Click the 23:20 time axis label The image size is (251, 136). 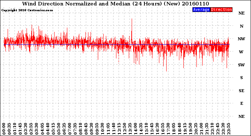click(223, 129)
